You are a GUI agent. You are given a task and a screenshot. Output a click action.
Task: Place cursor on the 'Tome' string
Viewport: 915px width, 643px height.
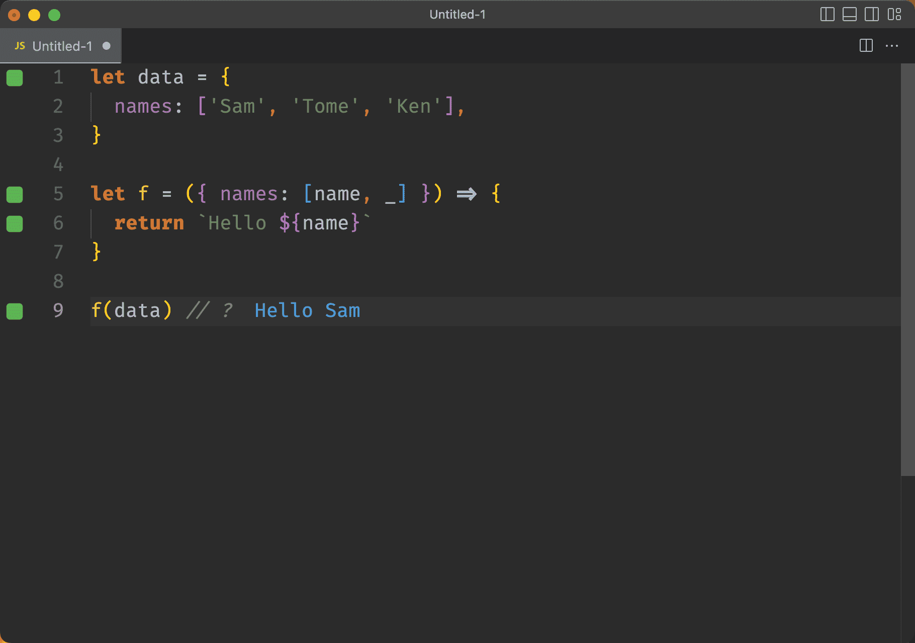pos(325,107)
